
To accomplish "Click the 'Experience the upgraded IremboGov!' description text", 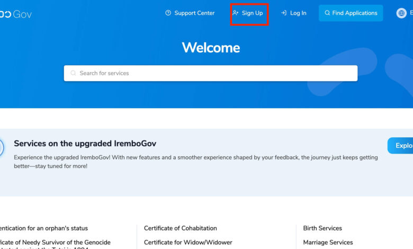I will (196, 162).
